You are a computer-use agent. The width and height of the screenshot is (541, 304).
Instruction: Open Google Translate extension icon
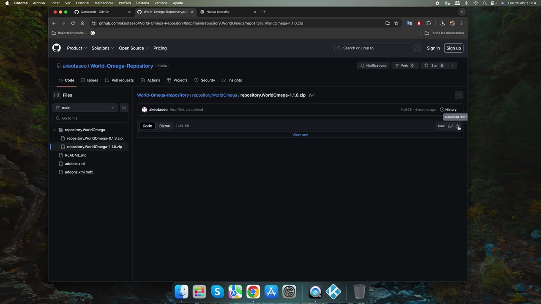[x=409, y=23]
